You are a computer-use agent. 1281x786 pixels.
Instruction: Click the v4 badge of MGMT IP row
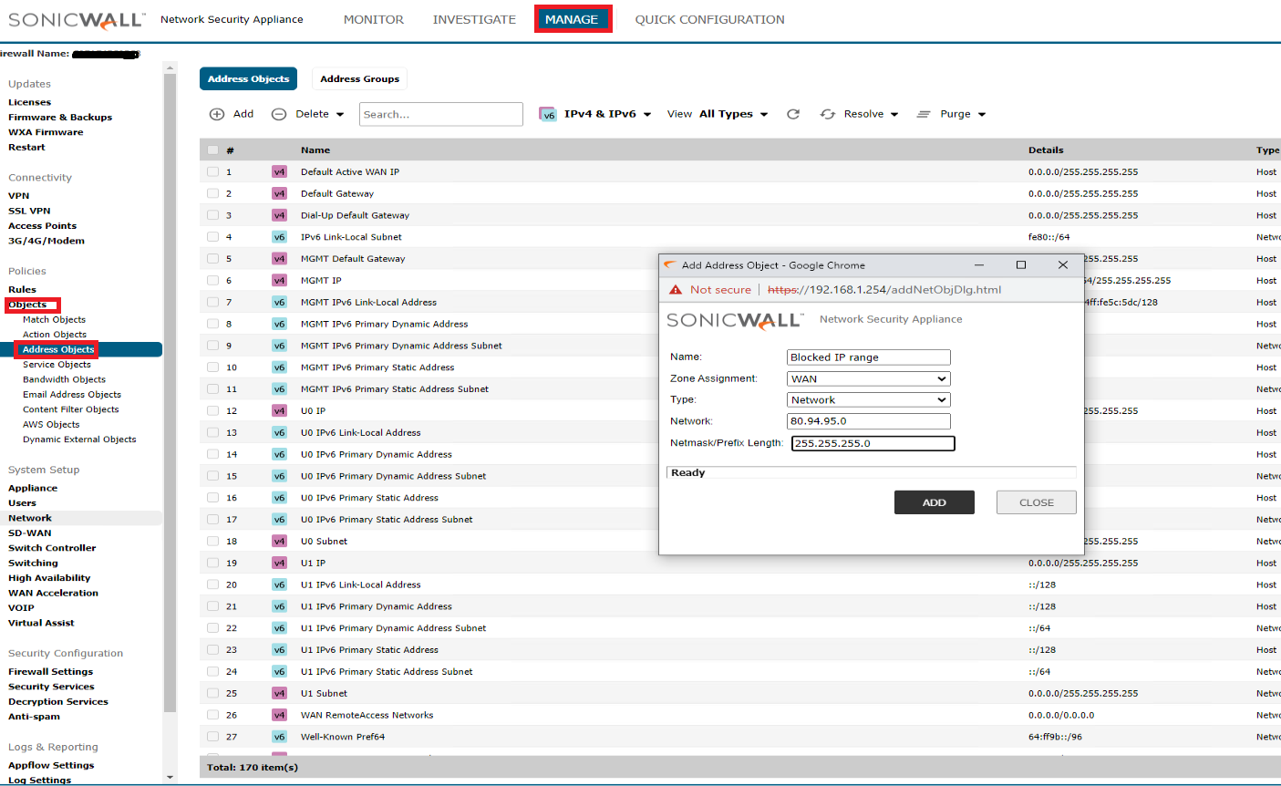(279, 281)
